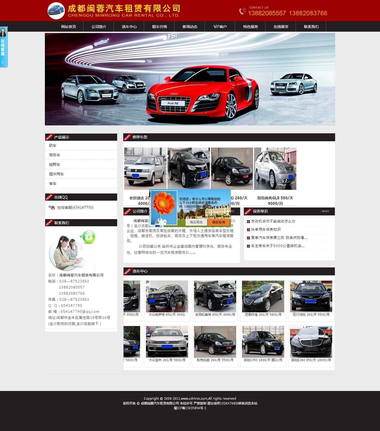Click the phone icon beside Contact Us
The height and width of the screenshot is (431, 380).
tap(242, 11)
